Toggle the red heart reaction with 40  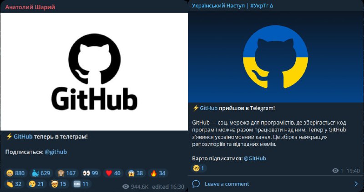(x=113, y=173)
